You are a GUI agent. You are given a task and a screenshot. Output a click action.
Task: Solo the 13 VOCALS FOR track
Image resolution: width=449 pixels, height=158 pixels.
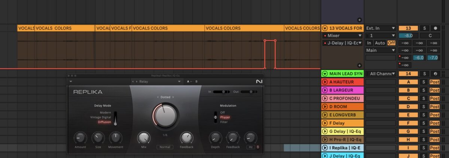(424, 28)
